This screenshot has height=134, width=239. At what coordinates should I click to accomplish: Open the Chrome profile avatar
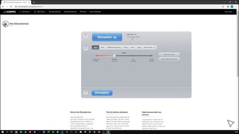[x=232, y=7]
